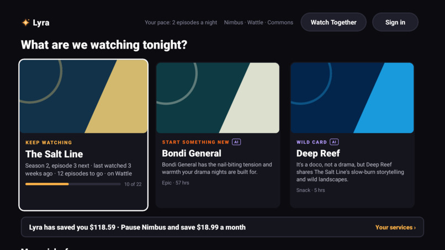Click AI badge next to Wild Card
The width and height of the screenshot is (445, 250).
[334, 142]
